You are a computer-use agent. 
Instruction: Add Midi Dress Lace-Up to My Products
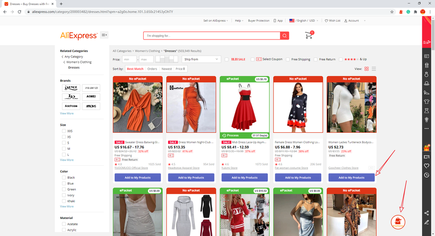244,177
